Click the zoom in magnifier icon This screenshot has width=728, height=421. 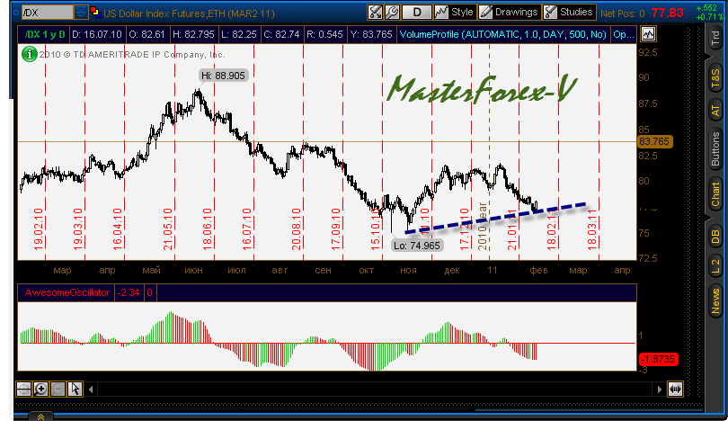click(x=40, y=389)
